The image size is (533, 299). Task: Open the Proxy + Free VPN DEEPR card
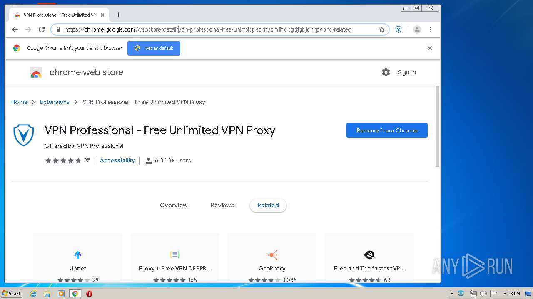(175, 257)
